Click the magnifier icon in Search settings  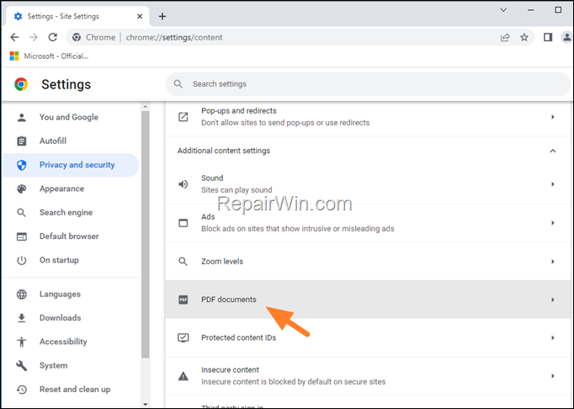click(x=178, y=84)
